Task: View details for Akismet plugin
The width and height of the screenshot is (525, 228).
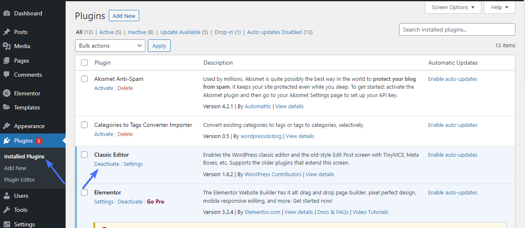Action: tap(289, 106)
